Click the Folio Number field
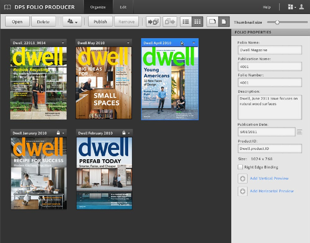310x243 pixels. [x=270, y=82]
